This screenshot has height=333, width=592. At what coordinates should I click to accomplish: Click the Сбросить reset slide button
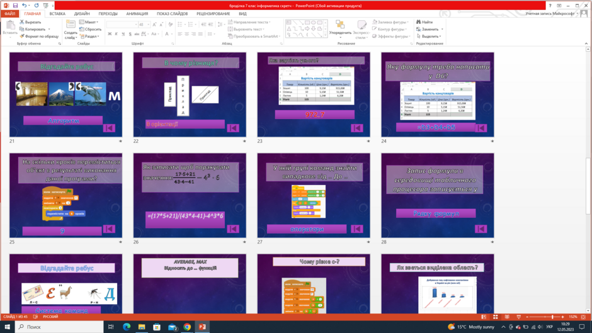91,29
